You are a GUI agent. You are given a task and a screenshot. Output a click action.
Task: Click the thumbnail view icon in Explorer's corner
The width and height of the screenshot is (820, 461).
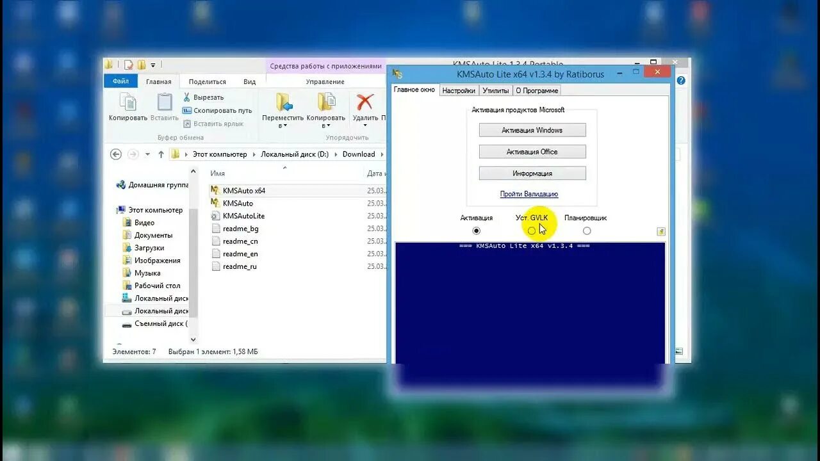coord(679,352)
